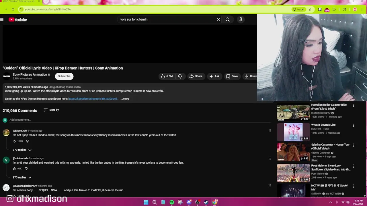
Task: Open the @Espoir_OW username link
Action: (x=20, y=131)
